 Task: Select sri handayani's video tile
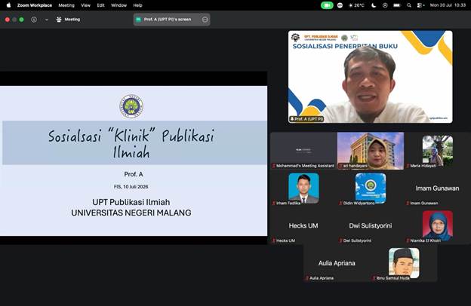click(371, 151)
